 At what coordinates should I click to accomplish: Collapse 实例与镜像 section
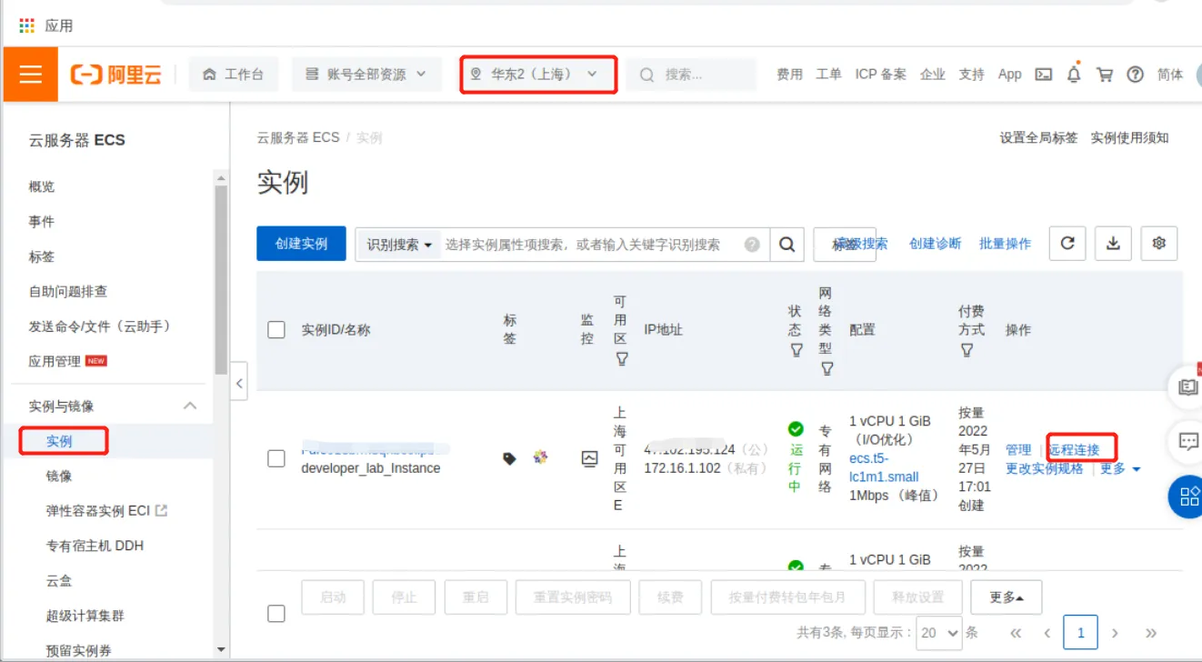190,406
